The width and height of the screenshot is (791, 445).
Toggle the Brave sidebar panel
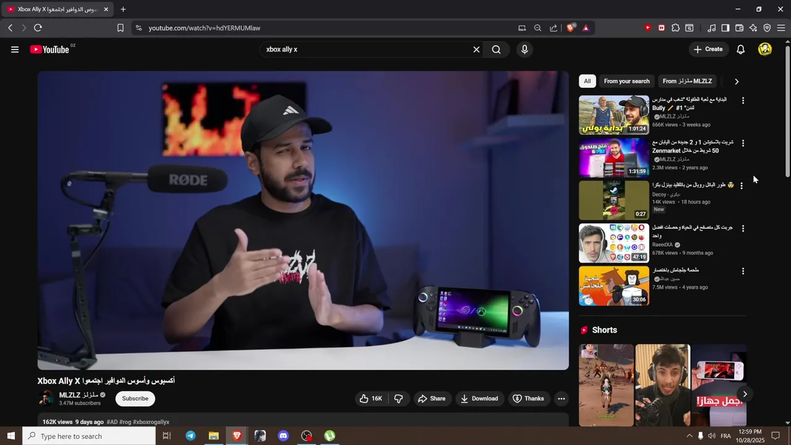(x=725, y=28)
